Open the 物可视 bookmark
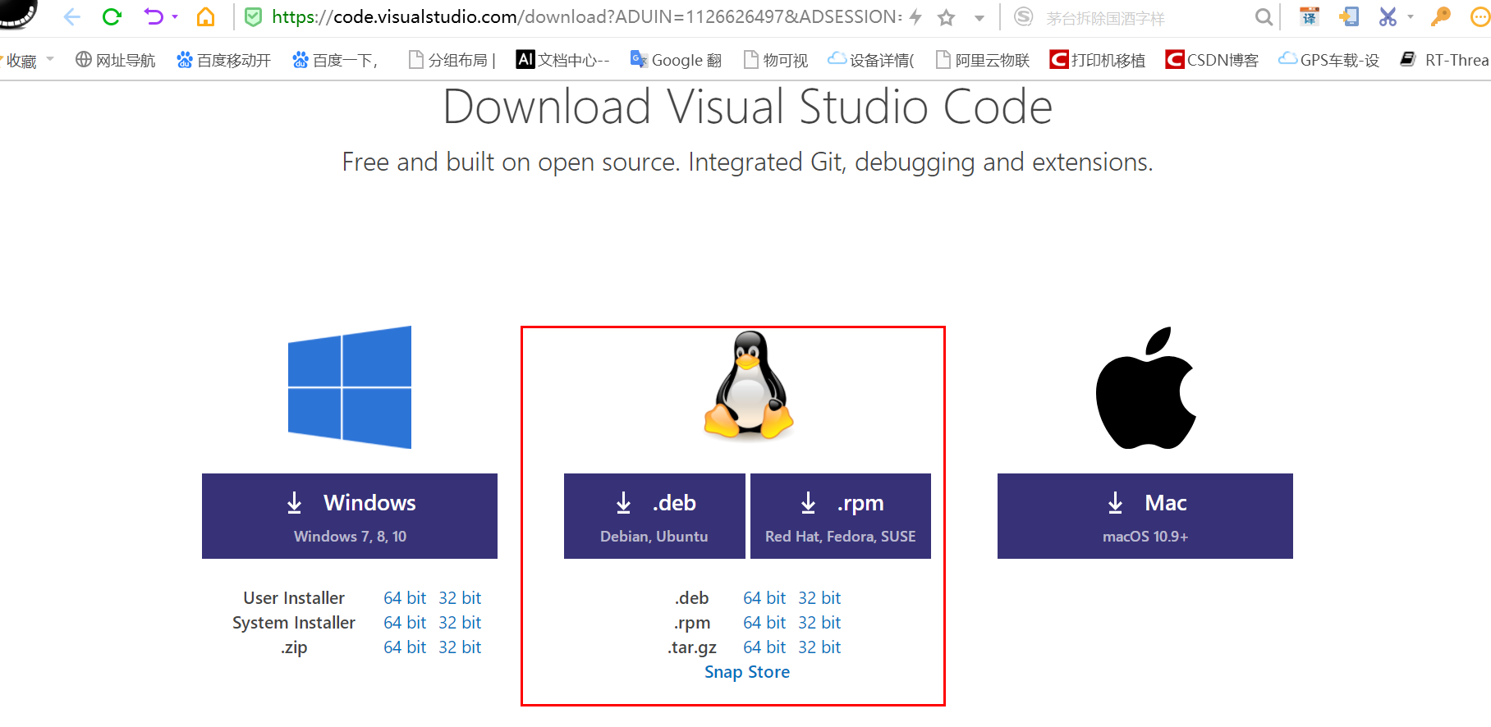 click(776, 60)
